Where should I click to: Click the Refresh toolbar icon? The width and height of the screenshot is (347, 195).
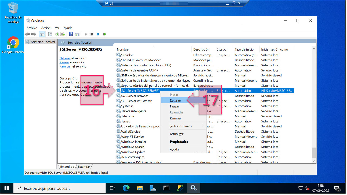tap(57, 34)
